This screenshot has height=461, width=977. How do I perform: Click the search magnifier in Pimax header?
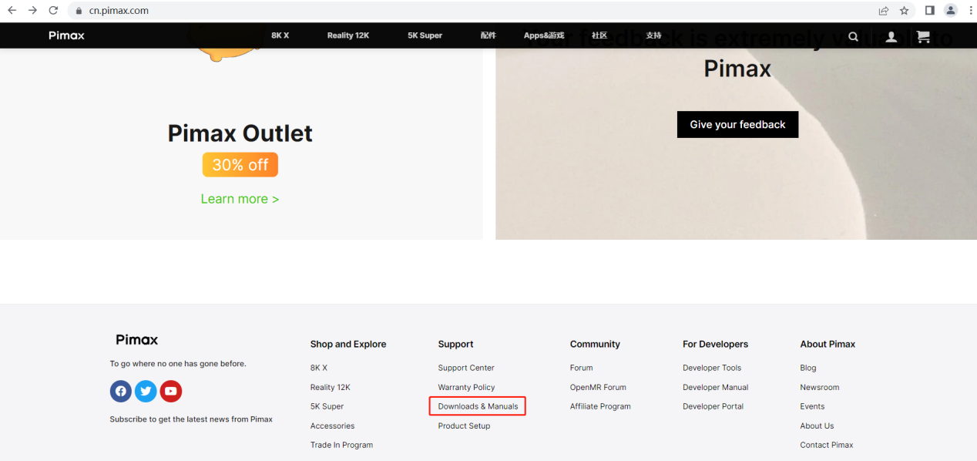(x=853, y=36)
